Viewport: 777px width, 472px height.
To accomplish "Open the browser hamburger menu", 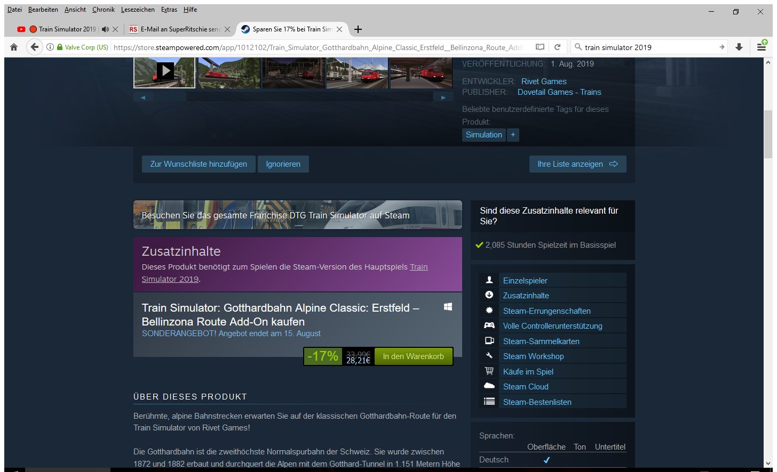I will coord(762,47).
